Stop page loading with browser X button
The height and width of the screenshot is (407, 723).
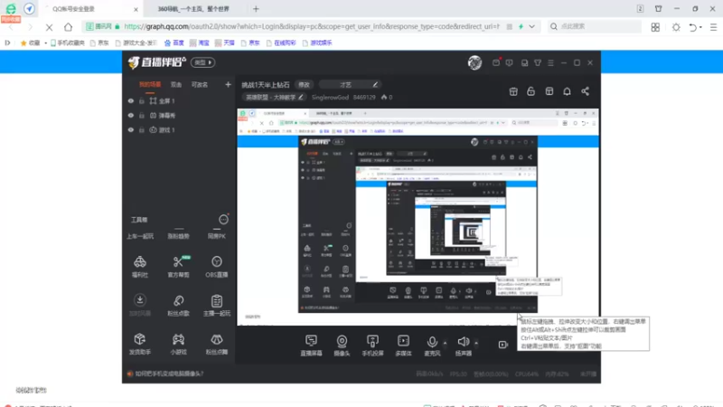49,27
